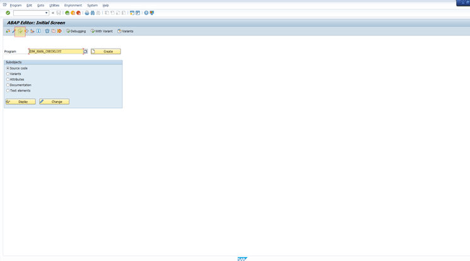This screenshot has height=261, width=470.
Task: Click the Previous Page icon
Action: (x=112, y=13)
